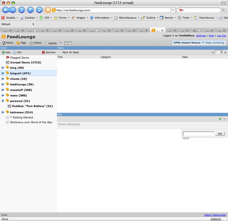Screen dimensions: 228x221
Task: Click the round pencil icon in browser toolbar
Action: [30, 10]
